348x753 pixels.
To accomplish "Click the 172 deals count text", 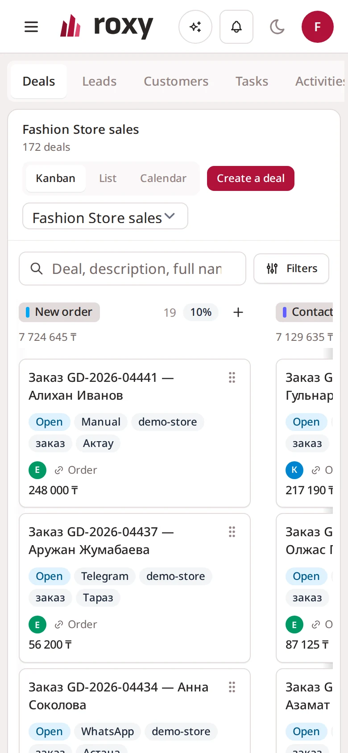I will (x=46, y=147).
